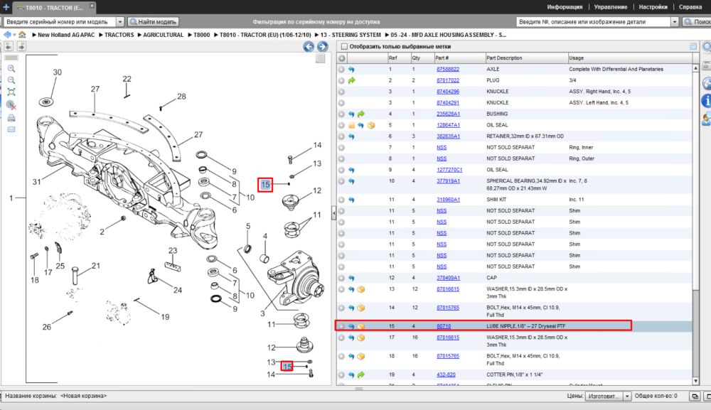
Task: Click the serial number or model input field
Action: coord(60,22)
